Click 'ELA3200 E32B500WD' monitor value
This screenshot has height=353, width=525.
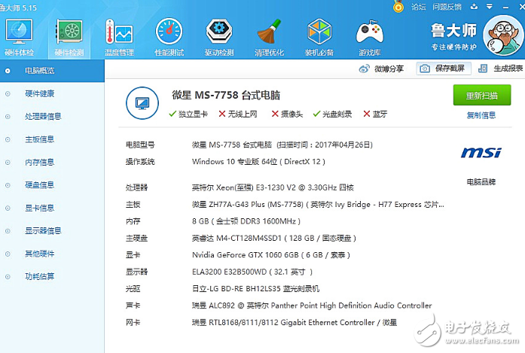pos(252,272)
